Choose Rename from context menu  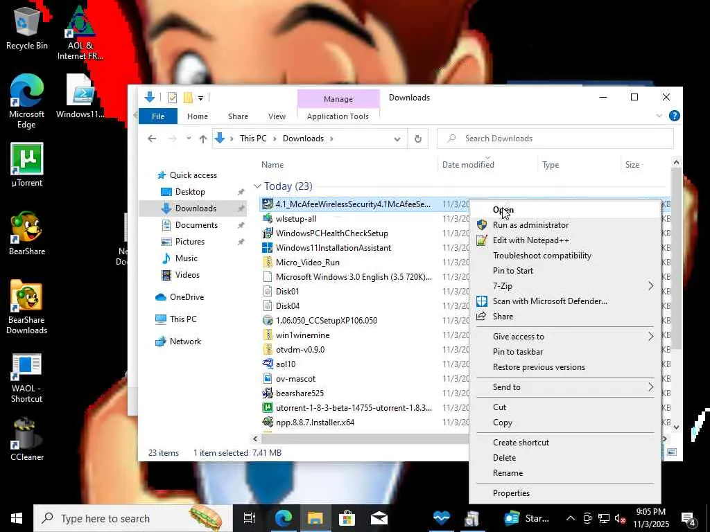pyautogui.click(x=564, y=472)
